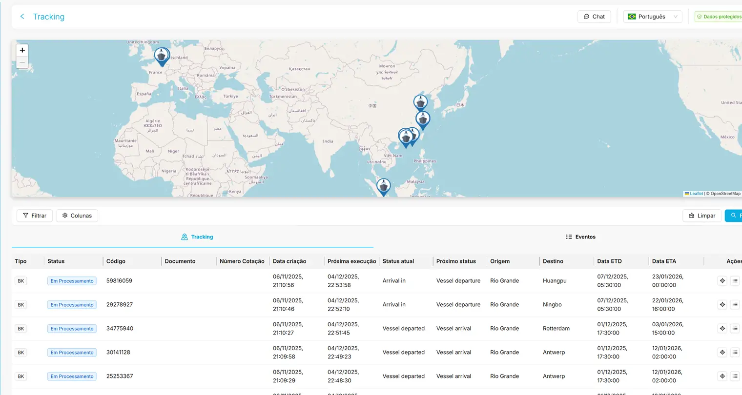742x395 pixels.
Task: Click the Limpar button
Action: click(702, 216)
